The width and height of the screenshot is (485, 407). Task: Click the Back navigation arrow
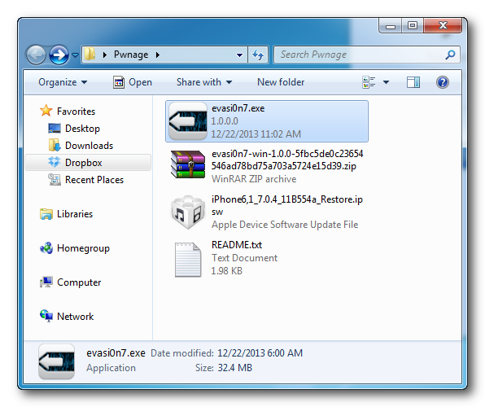[36, 55]
